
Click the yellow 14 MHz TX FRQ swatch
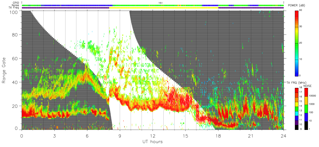click(297, 104)
